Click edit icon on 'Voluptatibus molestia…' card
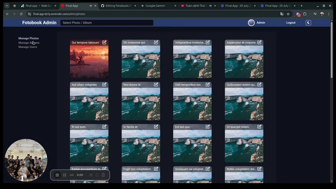Screen dimensions: 336x189 coord(208,42)
